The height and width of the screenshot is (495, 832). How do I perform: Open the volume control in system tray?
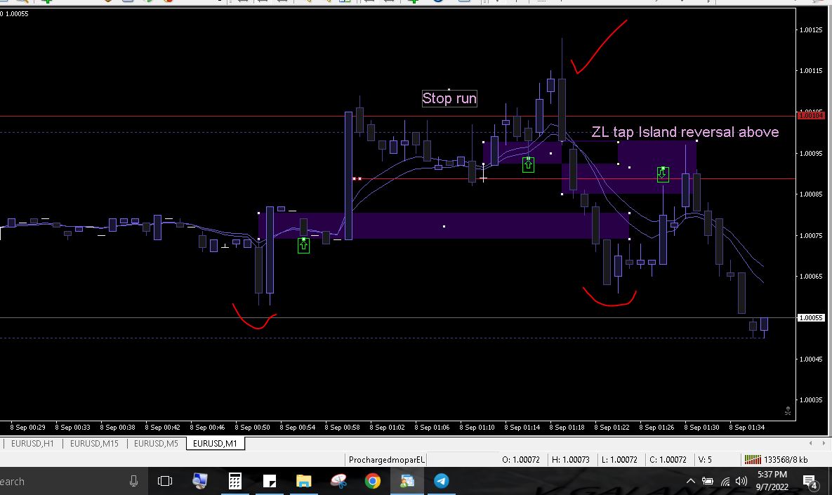742,481
